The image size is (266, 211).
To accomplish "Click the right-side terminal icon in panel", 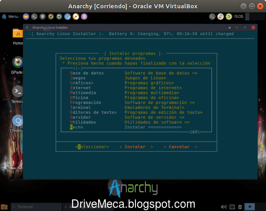I will [x=212, y=17].
